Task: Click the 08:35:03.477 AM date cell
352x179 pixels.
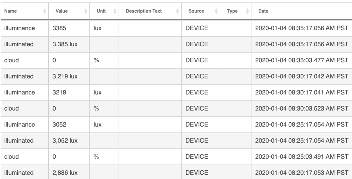Action: [x=302, y=60]
